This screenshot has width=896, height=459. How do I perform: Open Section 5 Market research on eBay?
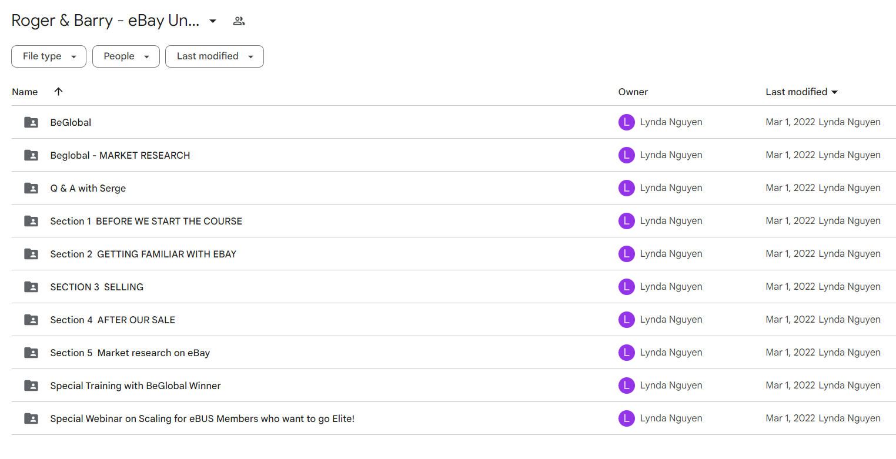point(130,353)
